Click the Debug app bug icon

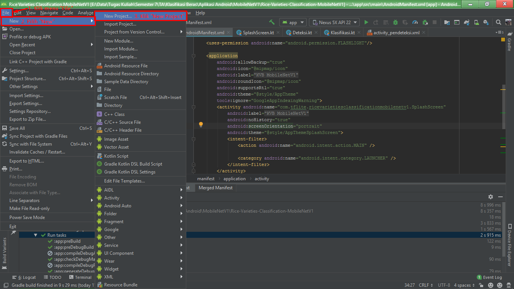coord(395,23)
